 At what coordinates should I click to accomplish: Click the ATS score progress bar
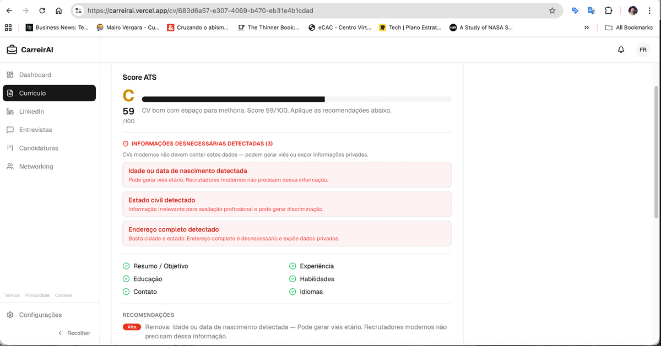[296, 100]
